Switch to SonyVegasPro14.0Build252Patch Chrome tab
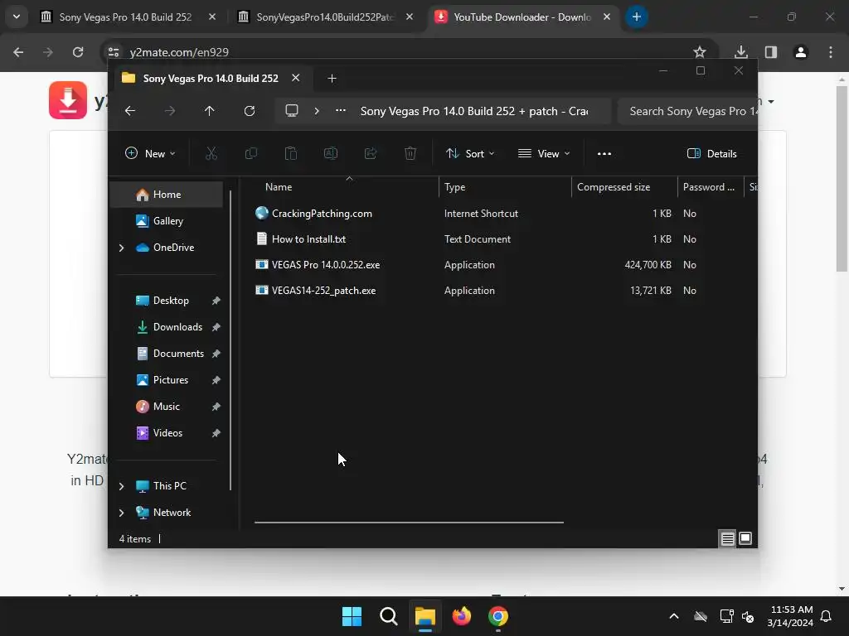The width and height of the screenshot is (849, 636). pyautogui.click(x=325, y=17)
